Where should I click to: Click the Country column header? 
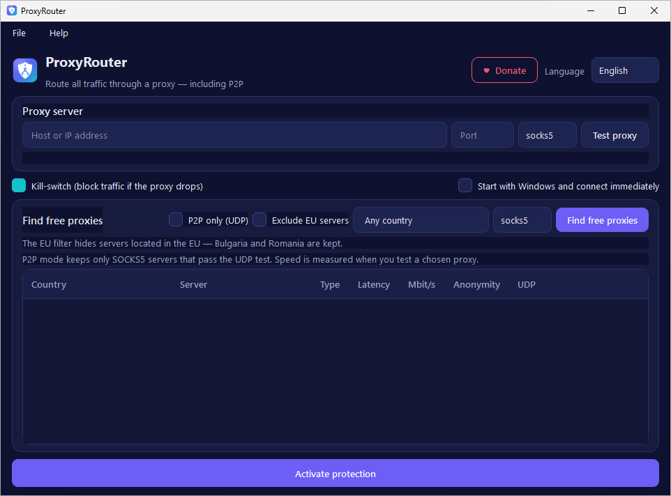tap(49, 284)
